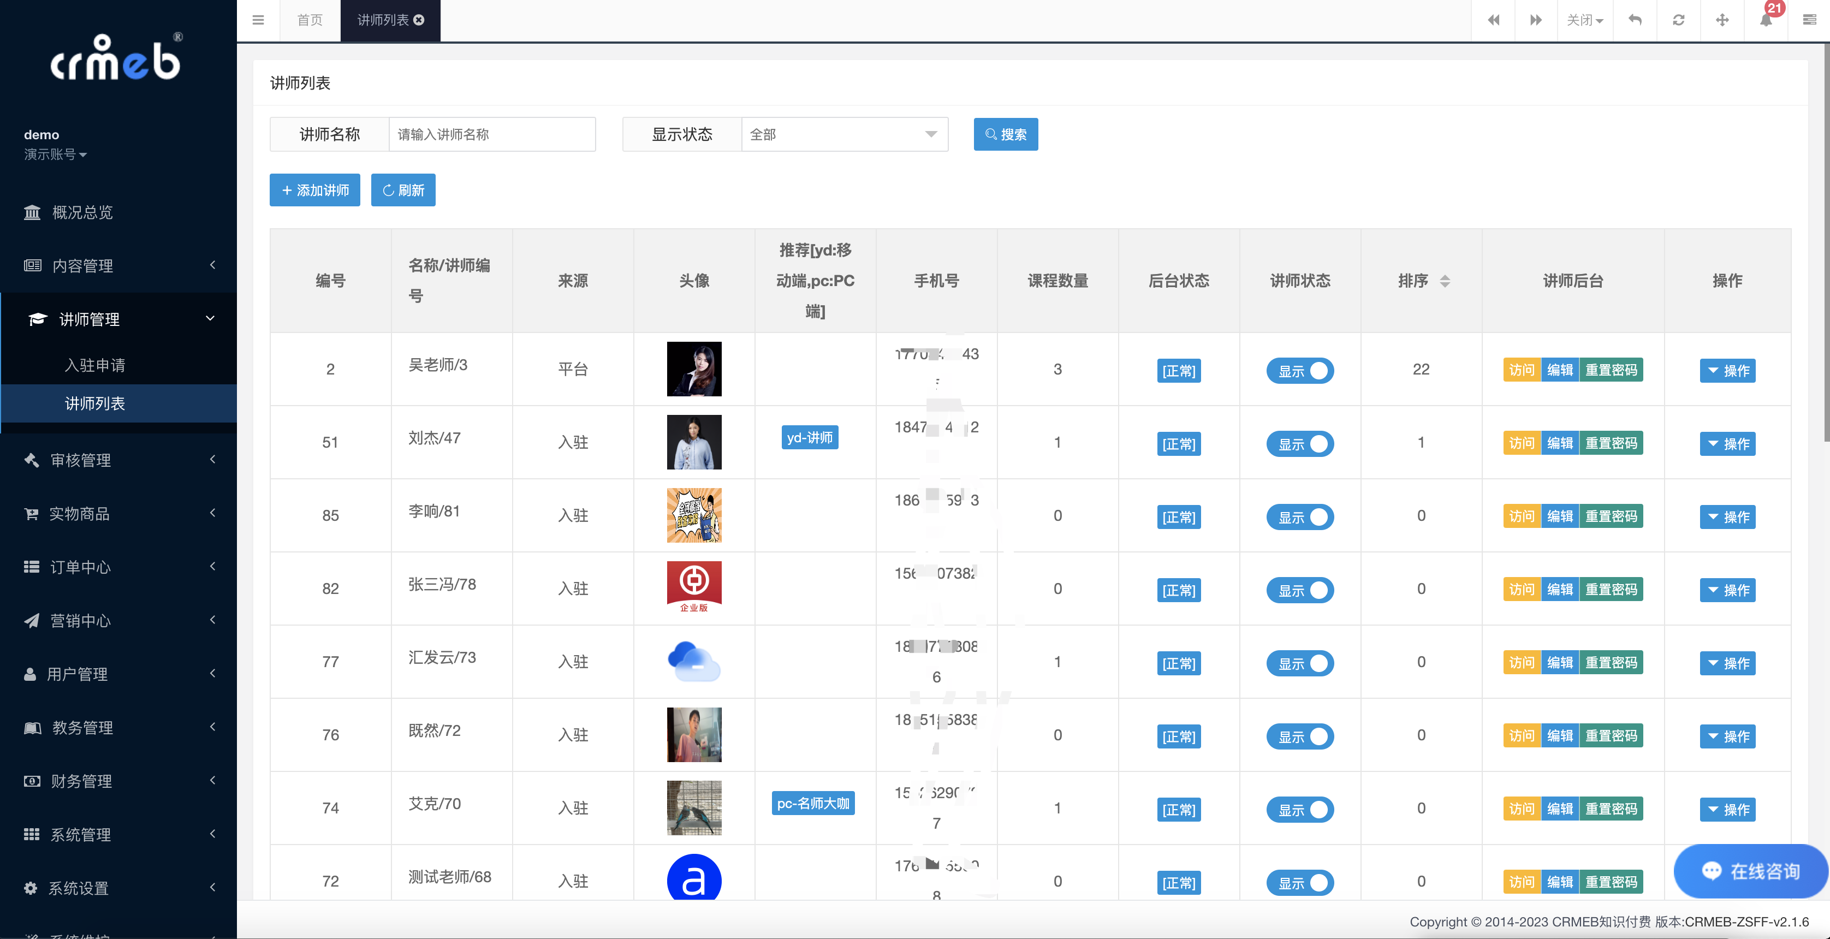The image size is (1830, 939).
Task: Toggle 显示 switch for 李响/81
Action: click(1300, 517)
